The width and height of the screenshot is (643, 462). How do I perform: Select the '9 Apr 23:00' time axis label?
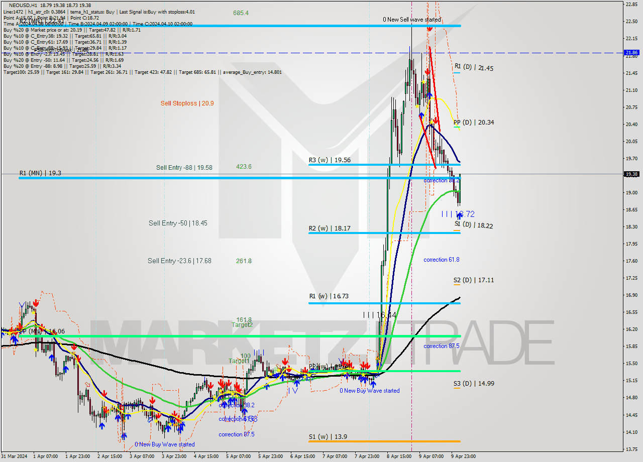pyautogui.click(x=463, y=456)
